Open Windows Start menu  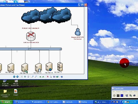(x=6, y=102)
